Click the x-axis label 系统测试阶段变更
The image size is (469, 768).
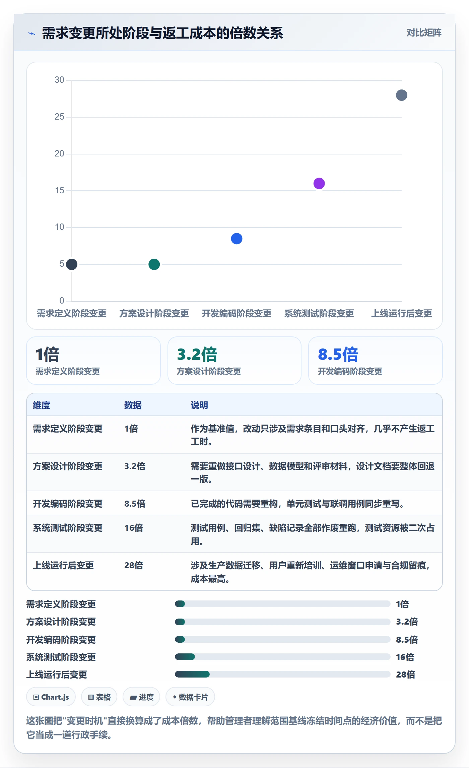pyautogui.click(x=319, y=314)
